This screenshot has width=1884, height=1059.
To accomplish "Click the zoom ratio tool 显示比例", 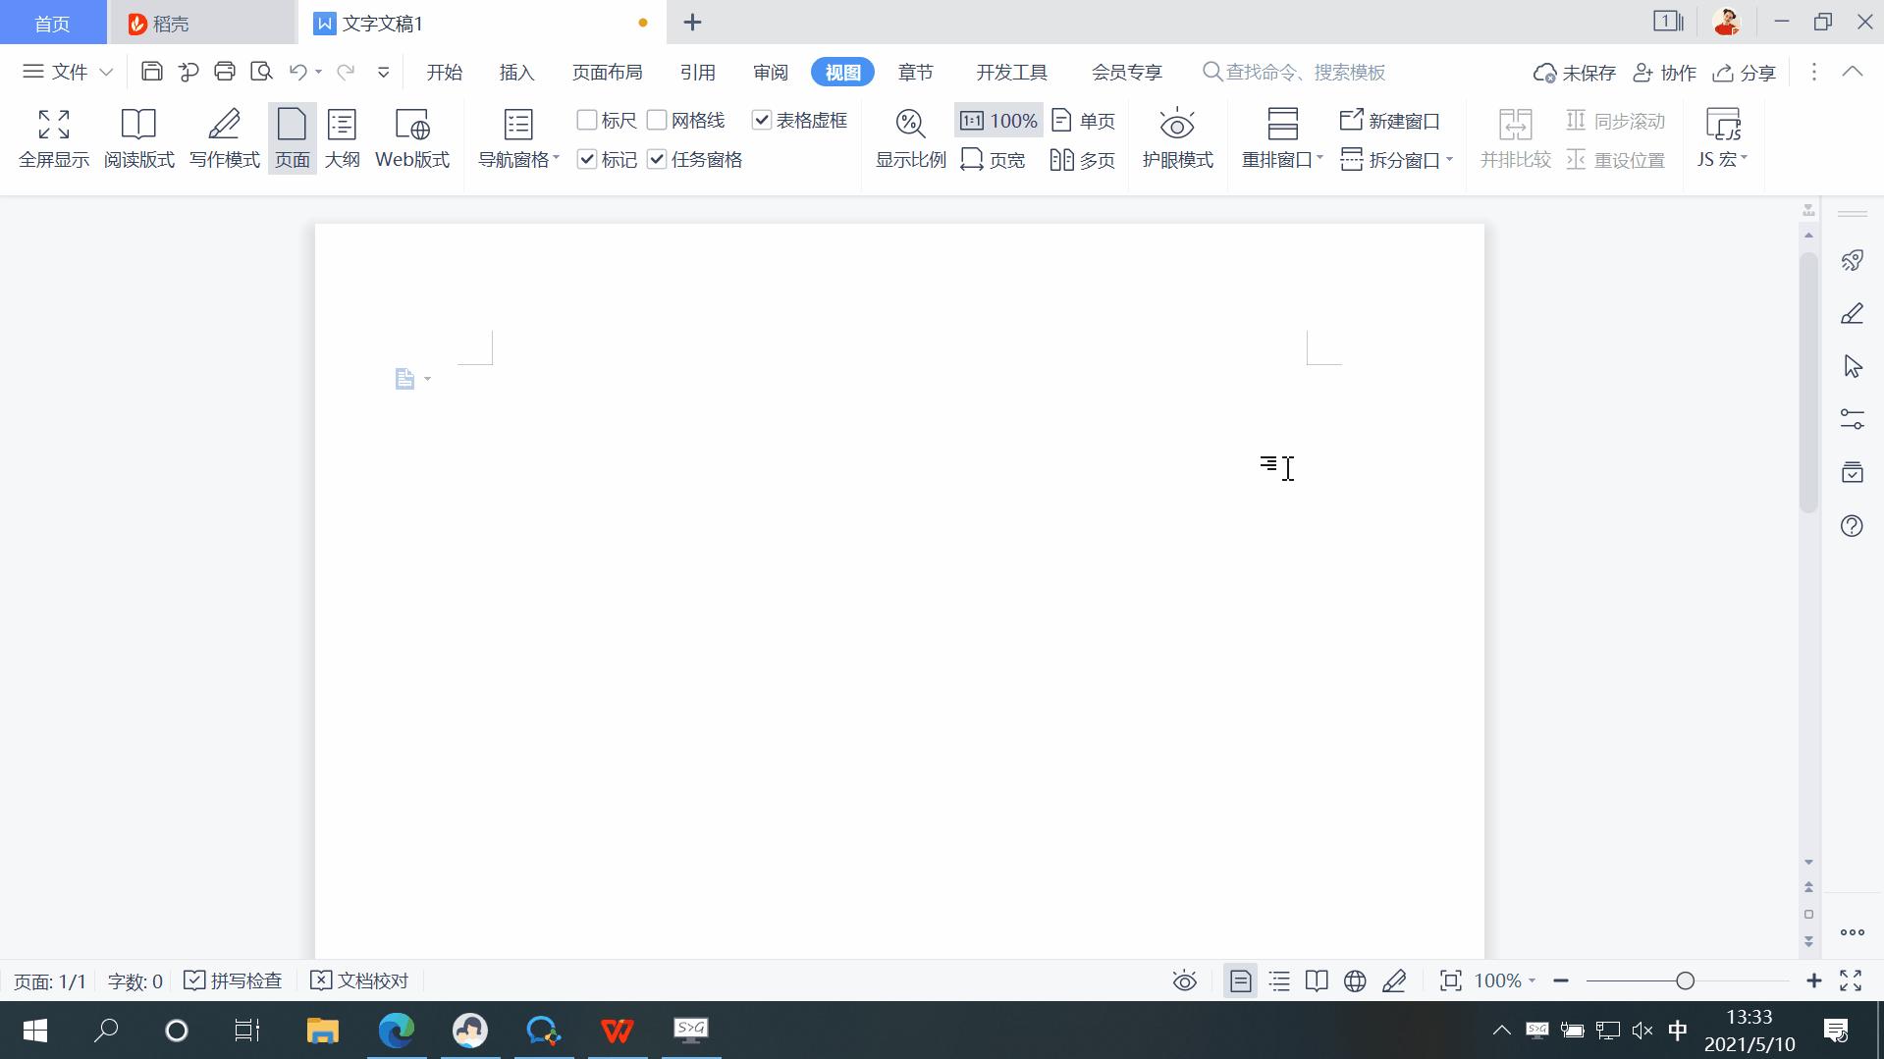I will coord(909,137).
